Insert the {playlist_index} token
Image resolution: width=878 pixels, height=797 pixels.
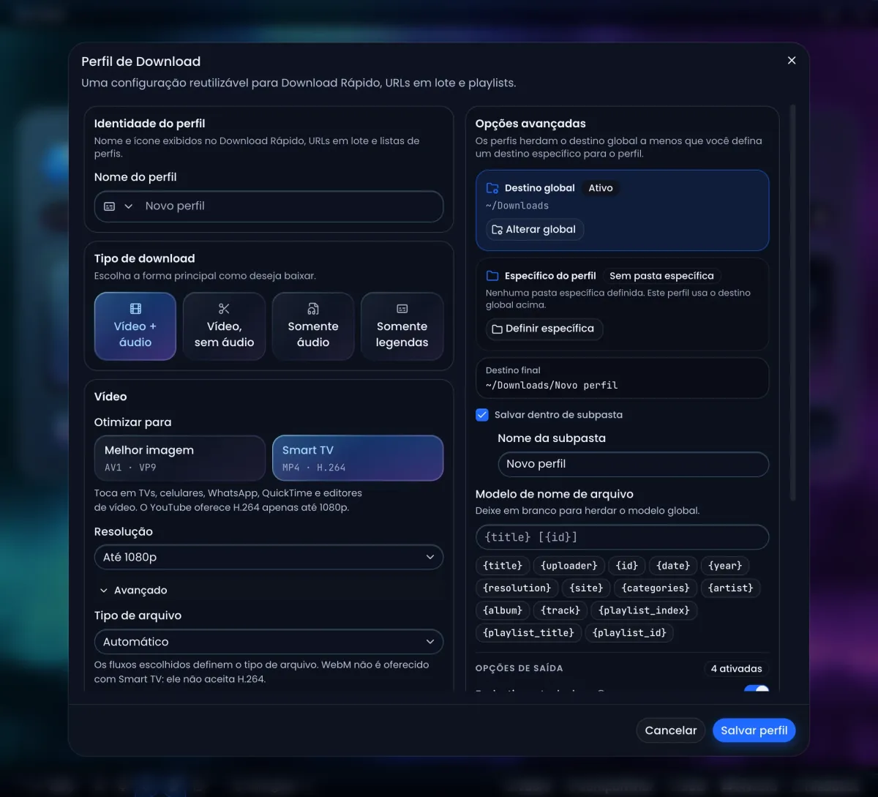click(x=644, y=610)
